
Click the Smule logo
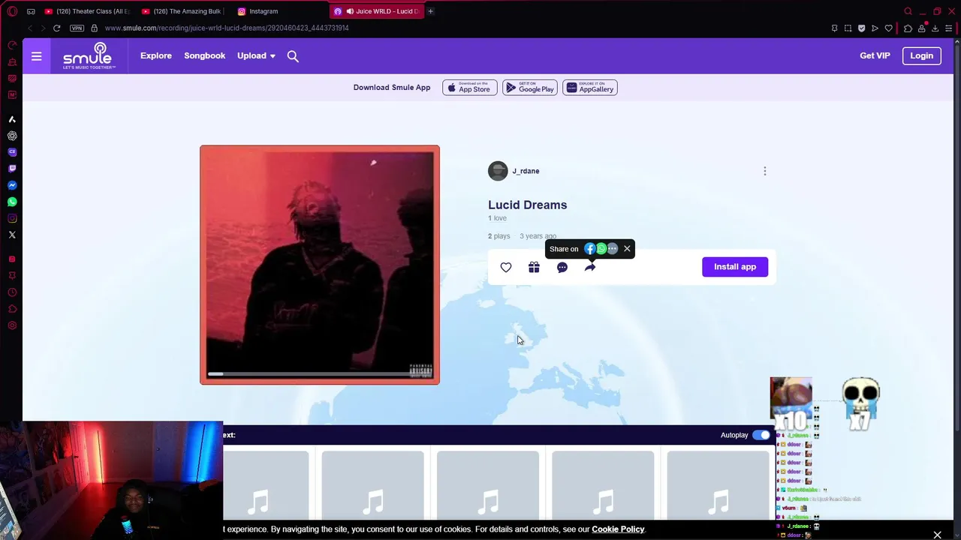click(x=89, y=56)
